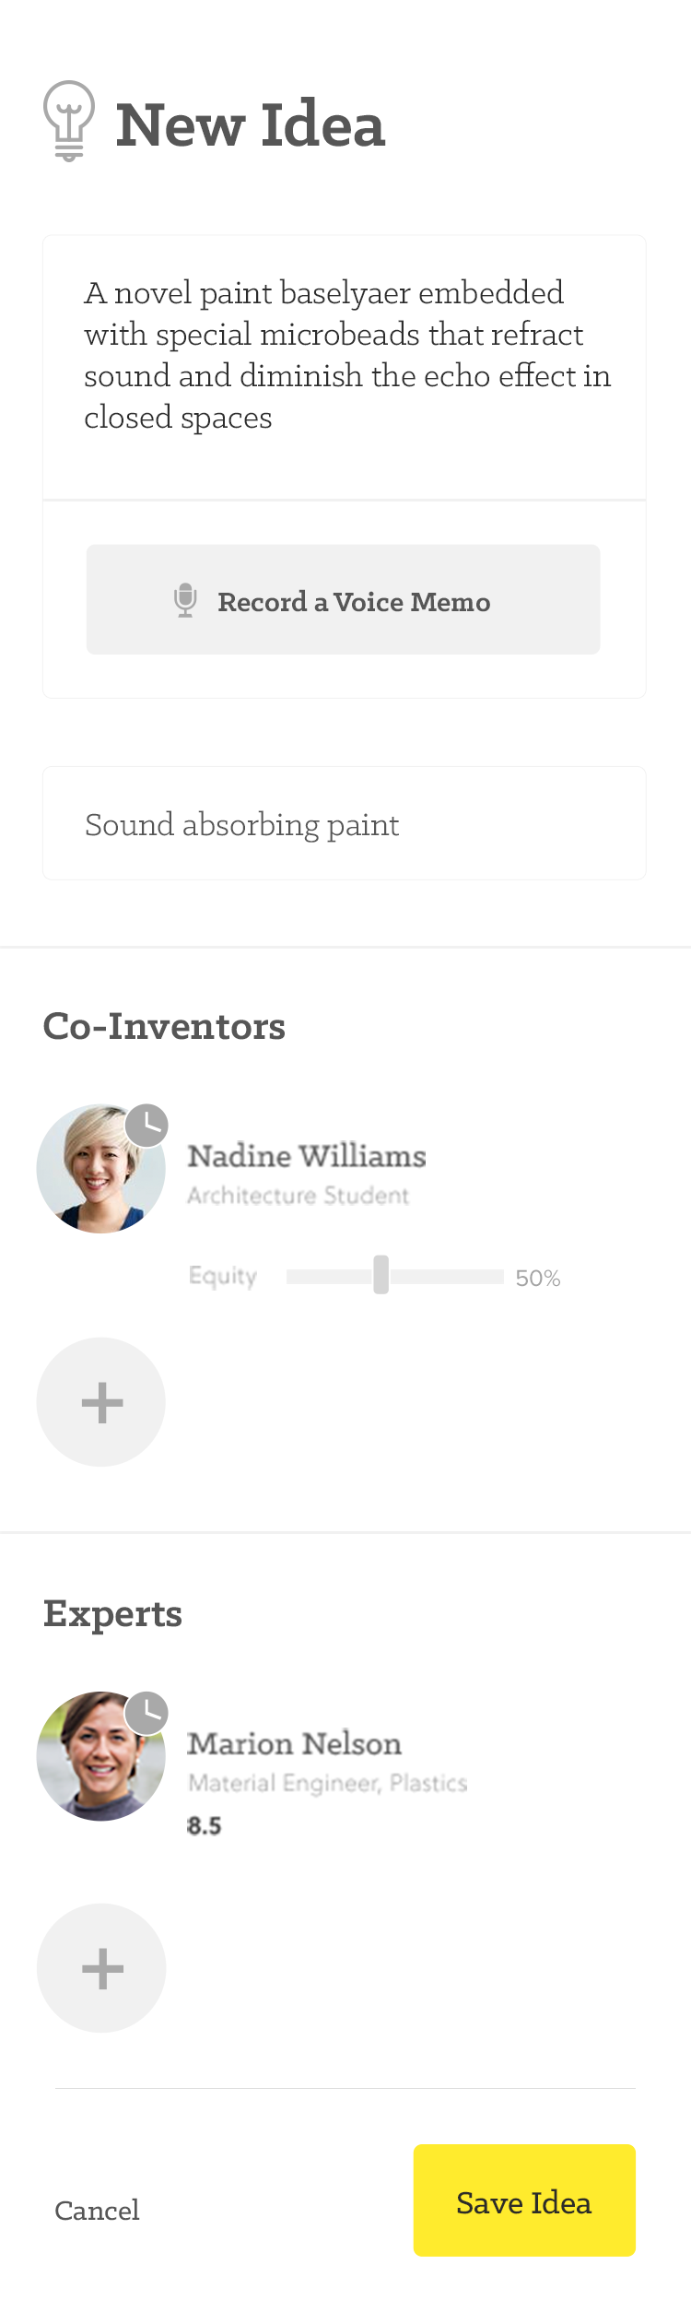Viewport: 691px width, 2312px height.
Task: Cancel the new idea
Action: pyautogui.click(x=97, y=2210)
